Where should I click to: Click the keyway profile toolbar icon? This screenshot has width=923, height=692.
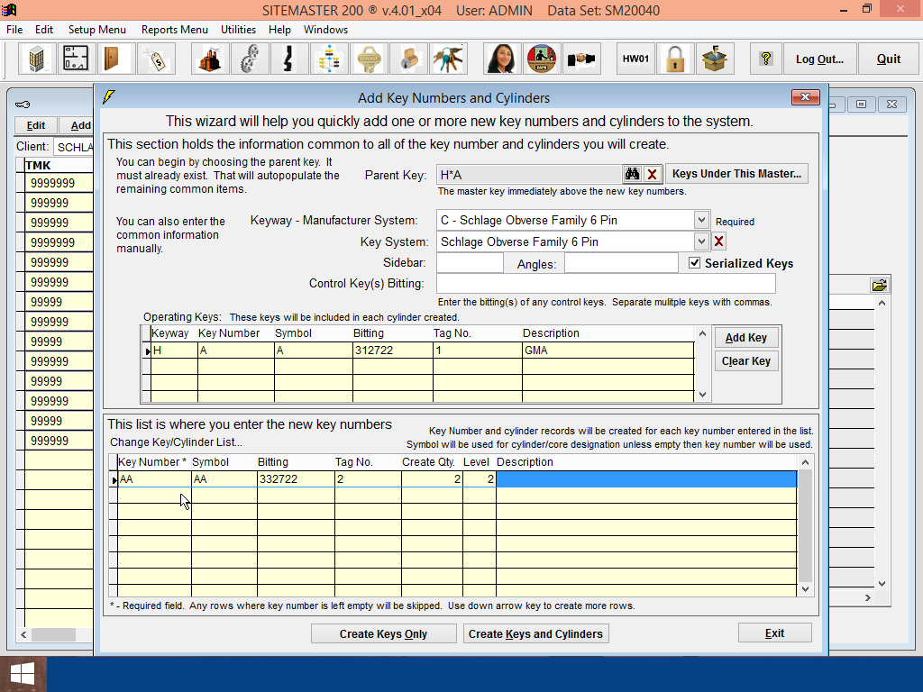pyautogui.click(x=289, y=59)
